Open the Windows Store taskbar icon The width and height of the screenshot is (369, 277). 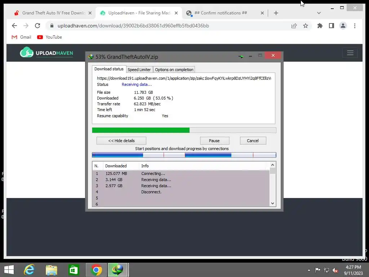coord(74,270)
